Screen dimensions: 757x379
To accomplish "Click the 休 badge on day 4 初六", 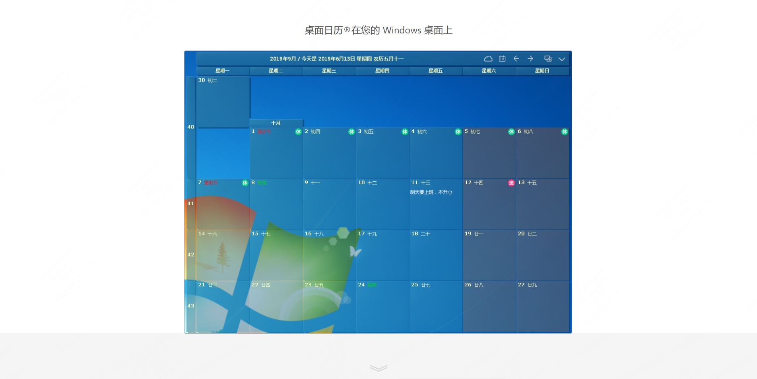I will click(x=458, y=132).
